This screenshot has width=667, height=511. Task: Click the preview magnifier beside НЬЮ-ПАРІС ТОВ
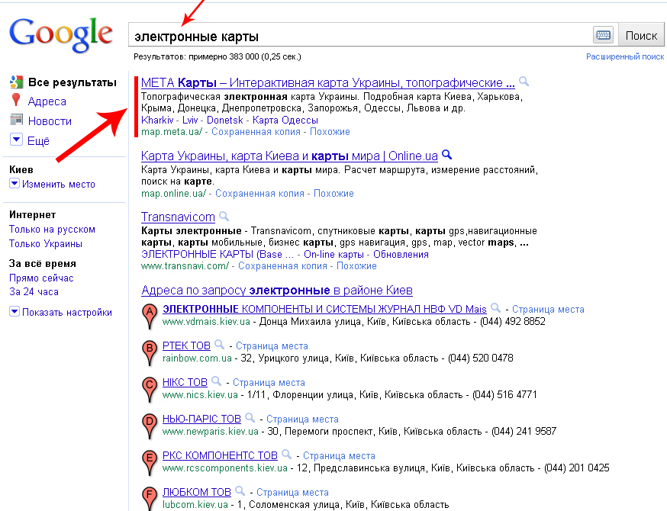250,417
